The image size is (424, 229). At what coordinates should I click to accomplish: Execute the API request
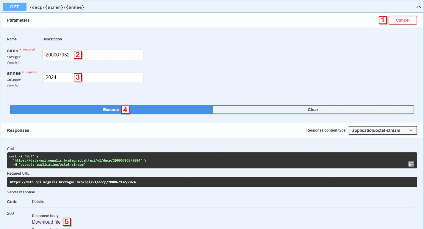(x=111, y=110)
